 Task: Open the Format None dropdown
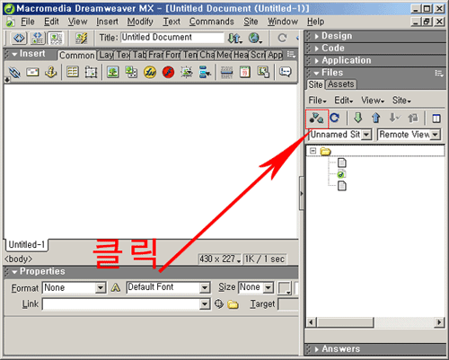click(74, 288)
